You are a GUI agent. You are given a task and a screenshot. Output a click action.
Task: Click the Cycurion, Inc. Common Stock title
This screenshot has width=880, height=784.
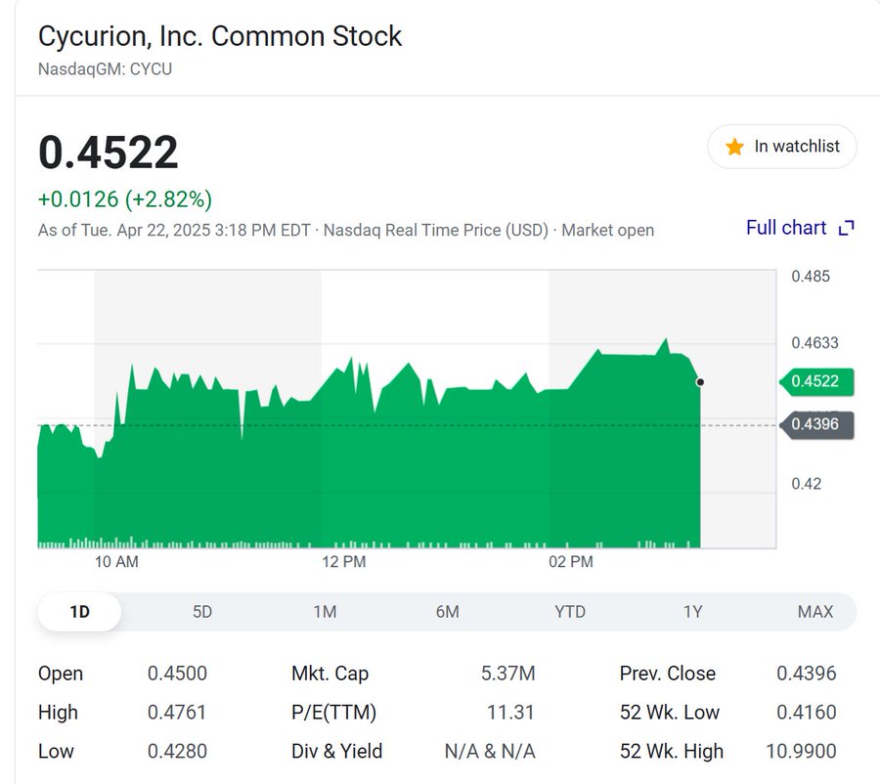tap(219, 36)
